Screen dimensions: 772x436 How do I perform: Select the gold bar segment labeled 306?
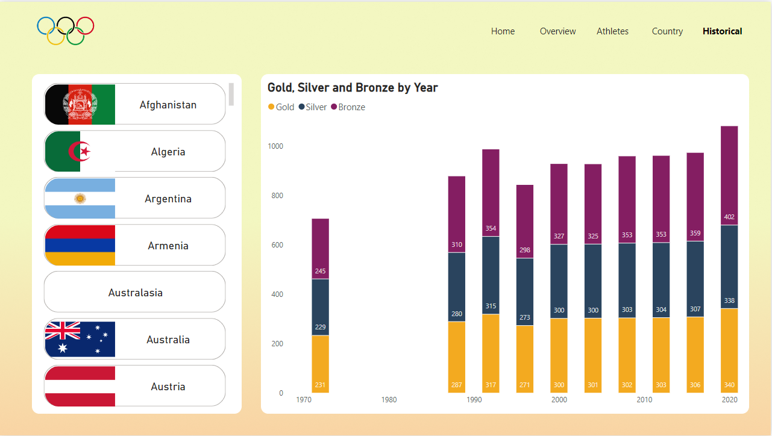pyautogui.click(x=695, y=355)
